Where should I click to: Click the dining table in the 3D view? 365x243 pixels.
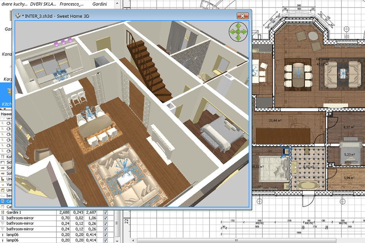pyautogui.click(x=95, y=125)
